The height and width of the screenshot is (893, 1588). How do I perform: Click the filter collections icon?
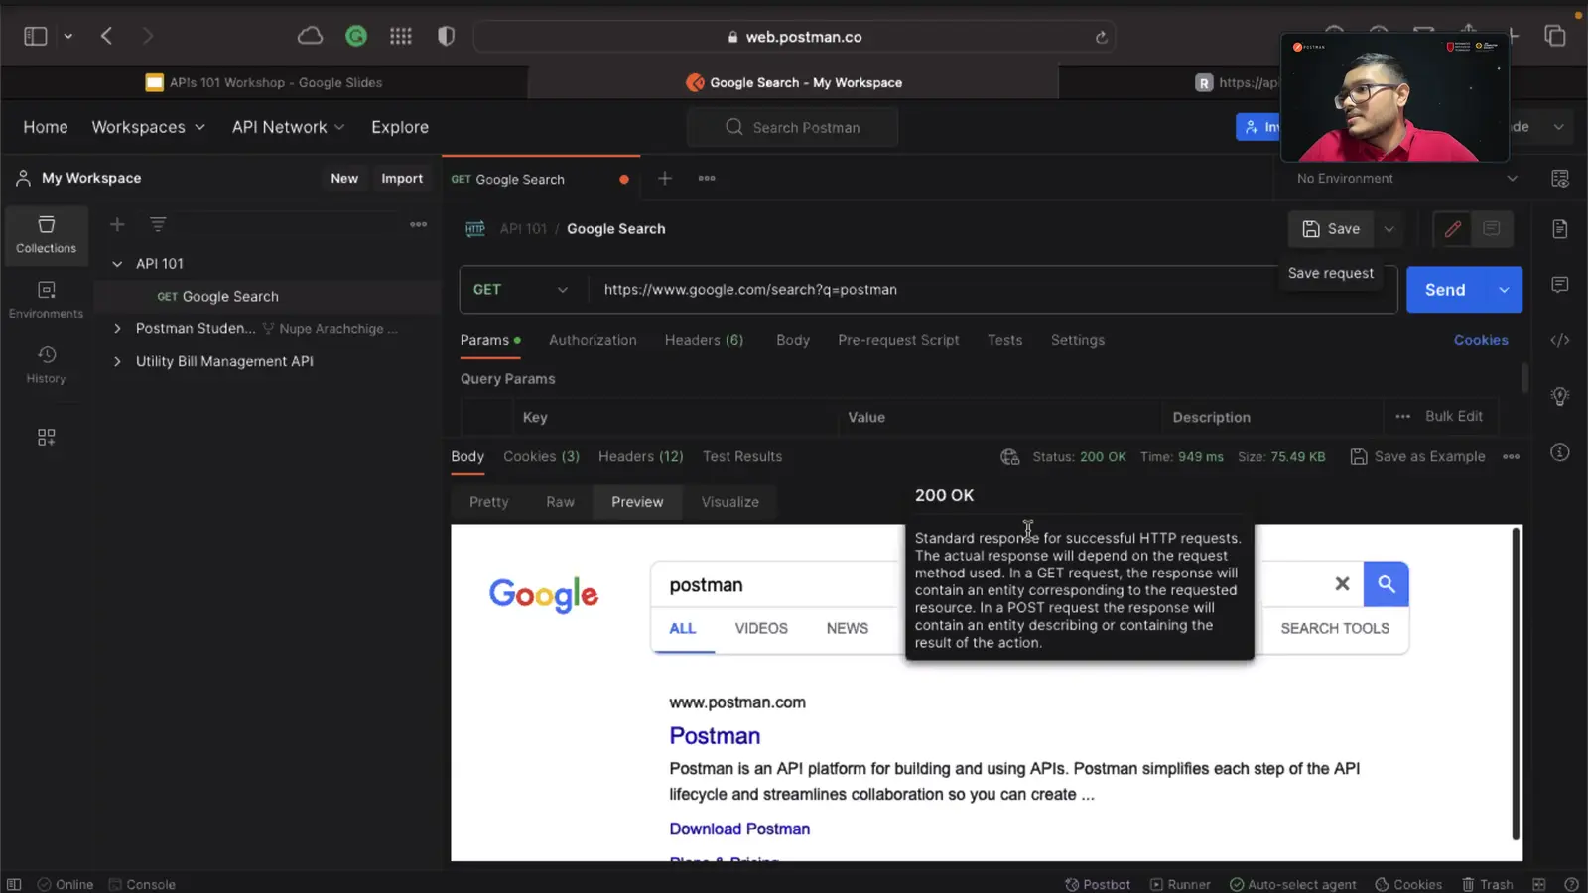pyautogui.click(x=158, y=224)
